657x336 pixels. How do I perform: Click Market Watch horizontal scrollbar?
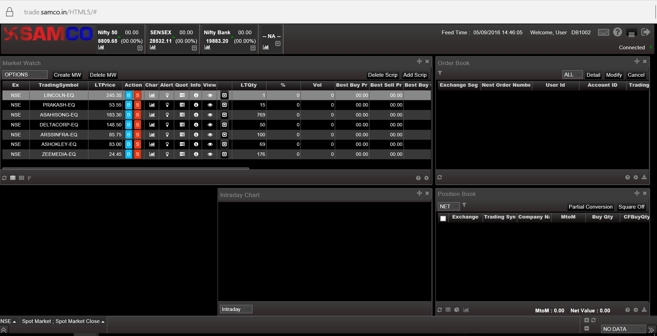click(x=126, y=169)
